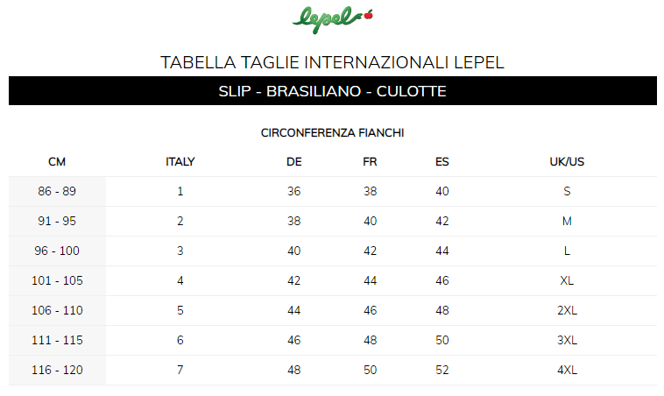The image size is (664, 396).
Task: Click the ITALY column header
Action: (180, 162)
